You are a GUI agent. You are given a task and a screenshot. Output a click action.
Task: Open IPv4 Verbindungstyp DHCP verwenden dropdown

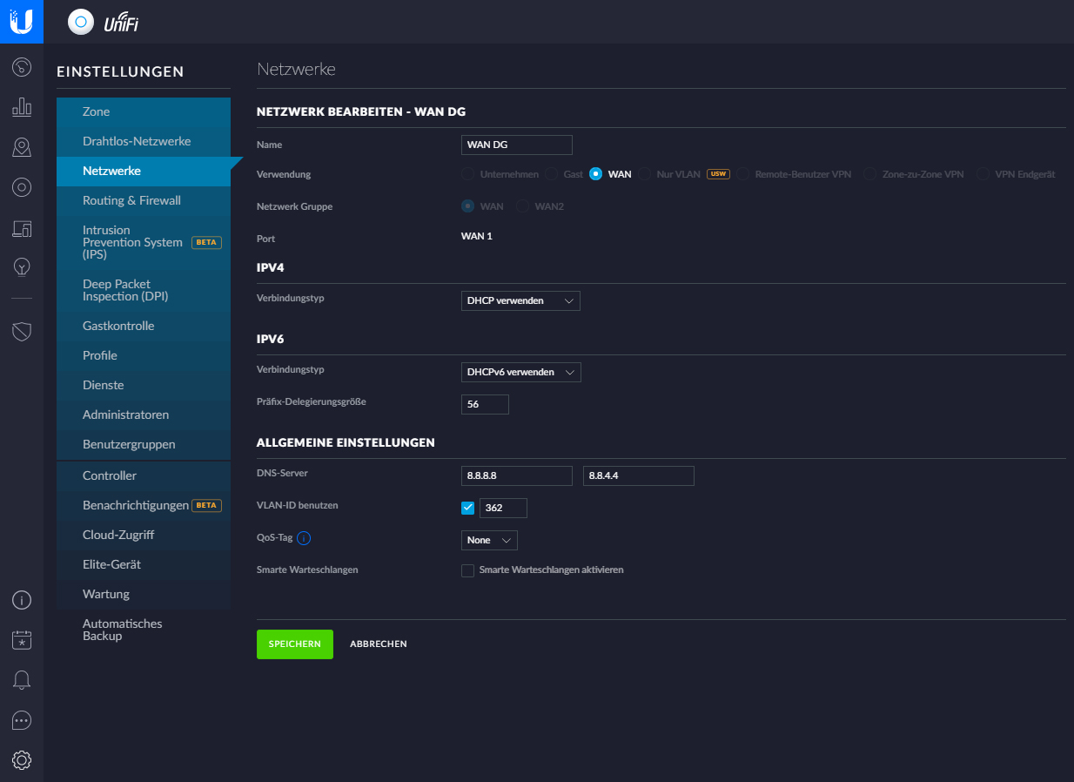pyautogui.click(x=520, y=300)
